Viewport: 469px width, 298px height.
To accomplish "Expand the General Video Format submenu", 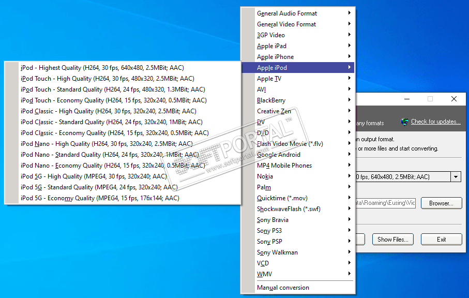I will (298, 24).
